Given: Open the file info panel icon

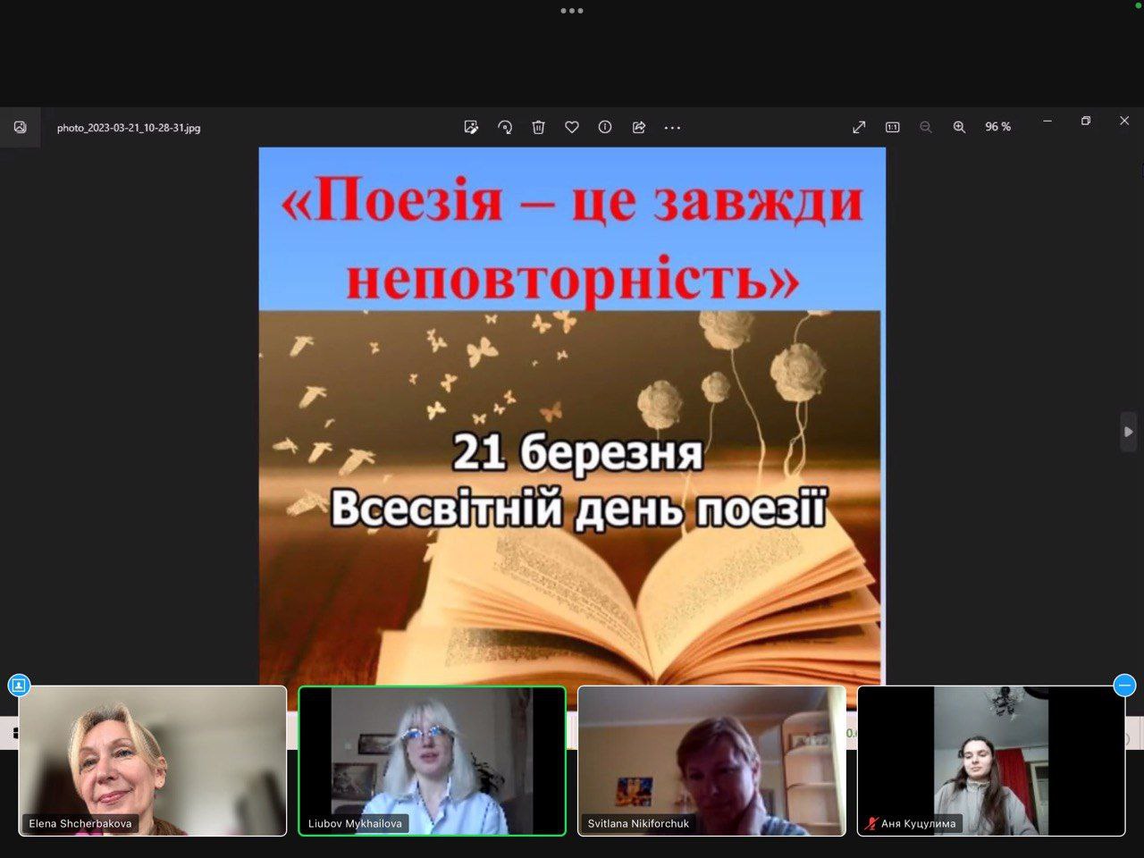Looking at the screenshot, I should pos(605,128).
